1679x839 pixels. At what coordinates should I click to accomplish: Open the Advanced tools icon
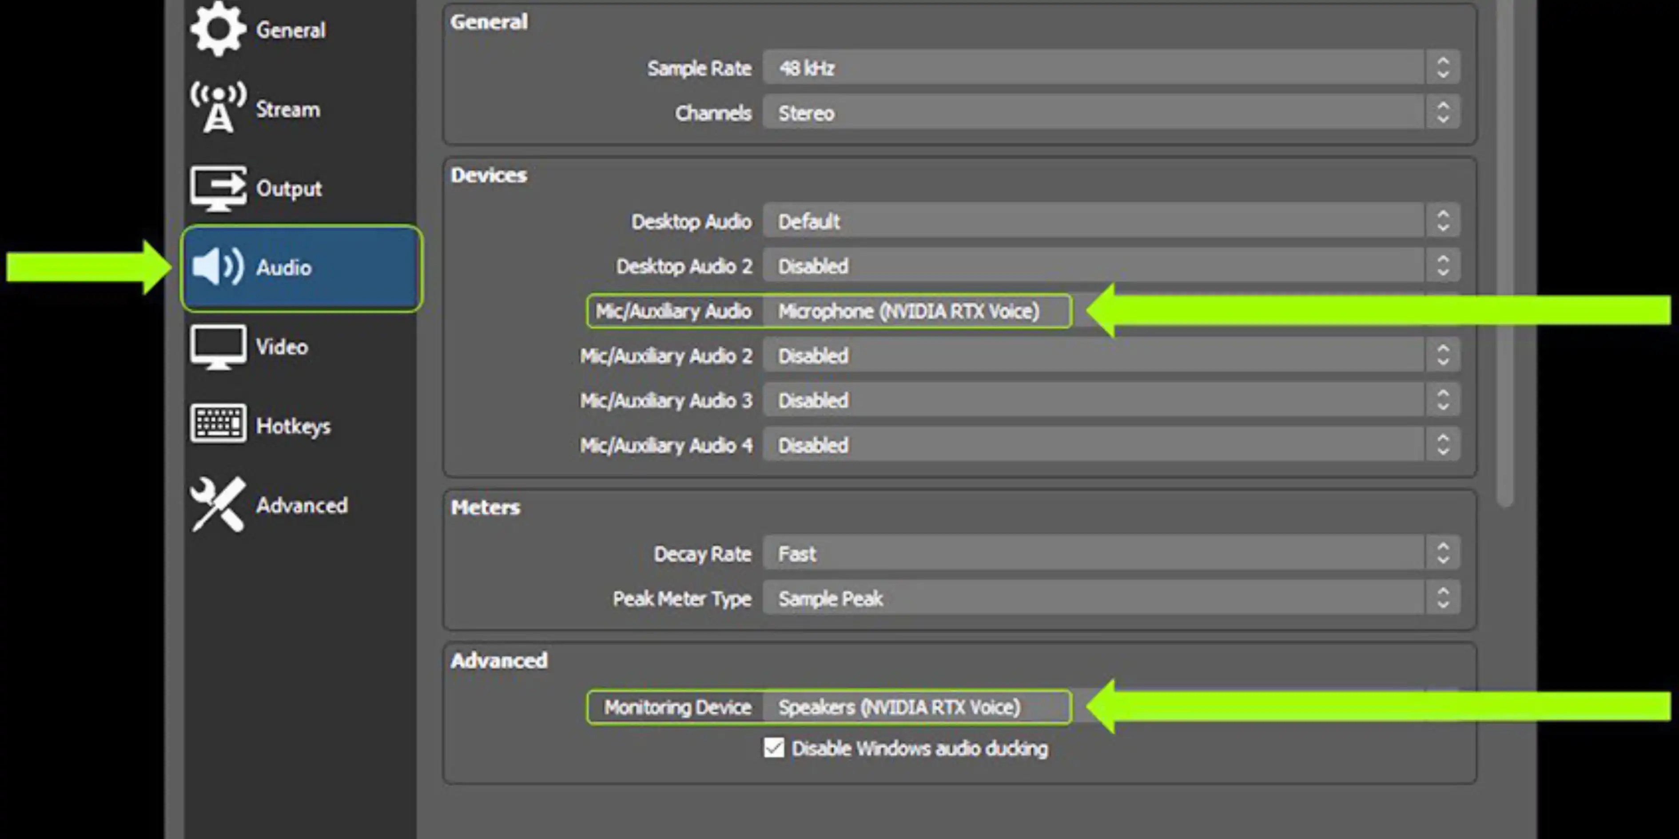(x=218, y=504)
